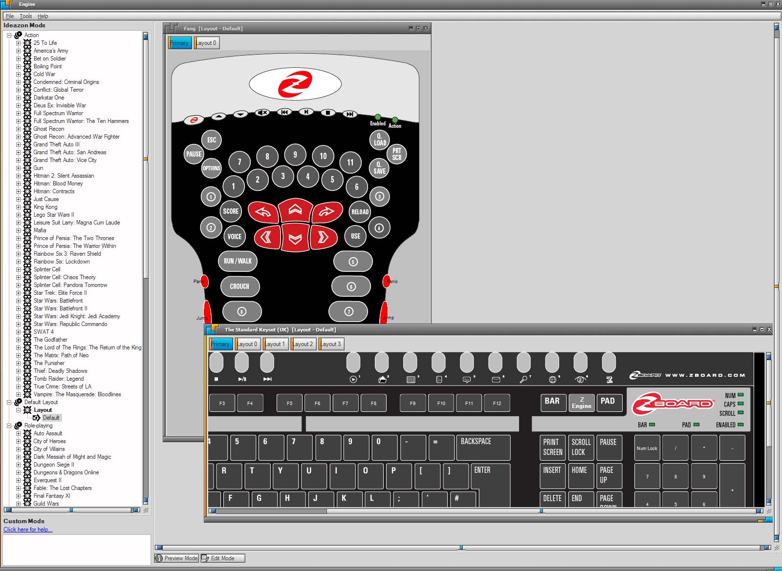Click the mods tree vertical scrollbar
Screen dimensions: 782x571
click(145, 268)
